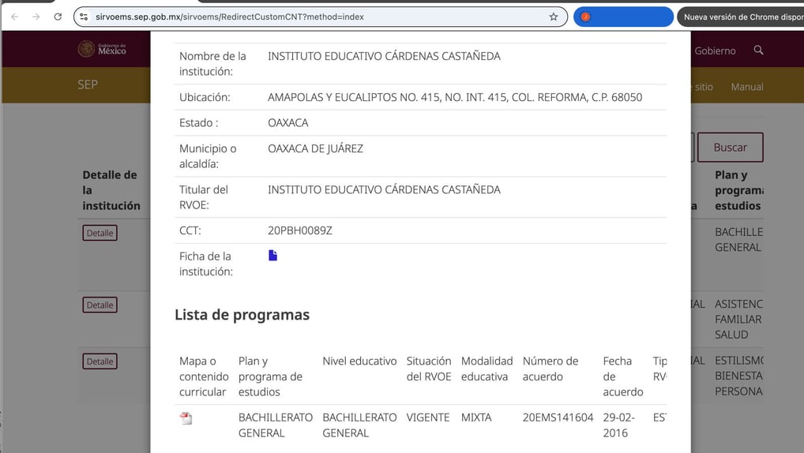Select the Titular del RVOE value
This screenshot has height=453, width=804.
(384, 189)
